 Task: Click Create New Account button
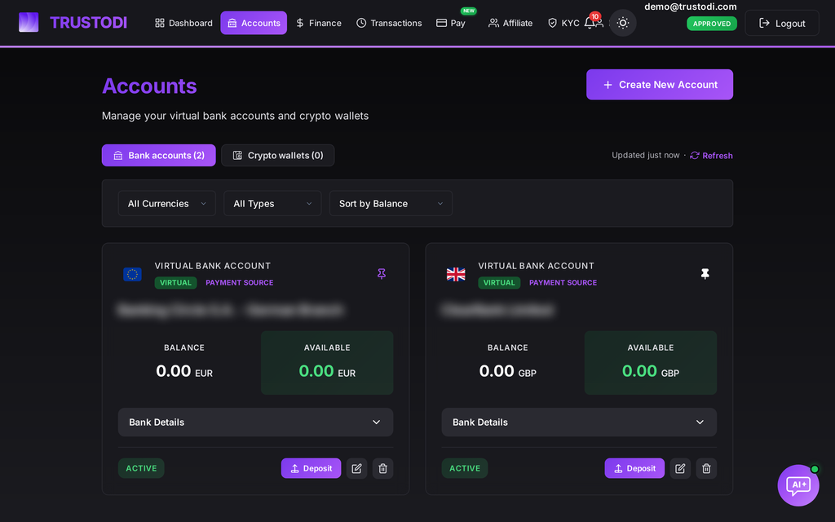click(x=659, y=85)
